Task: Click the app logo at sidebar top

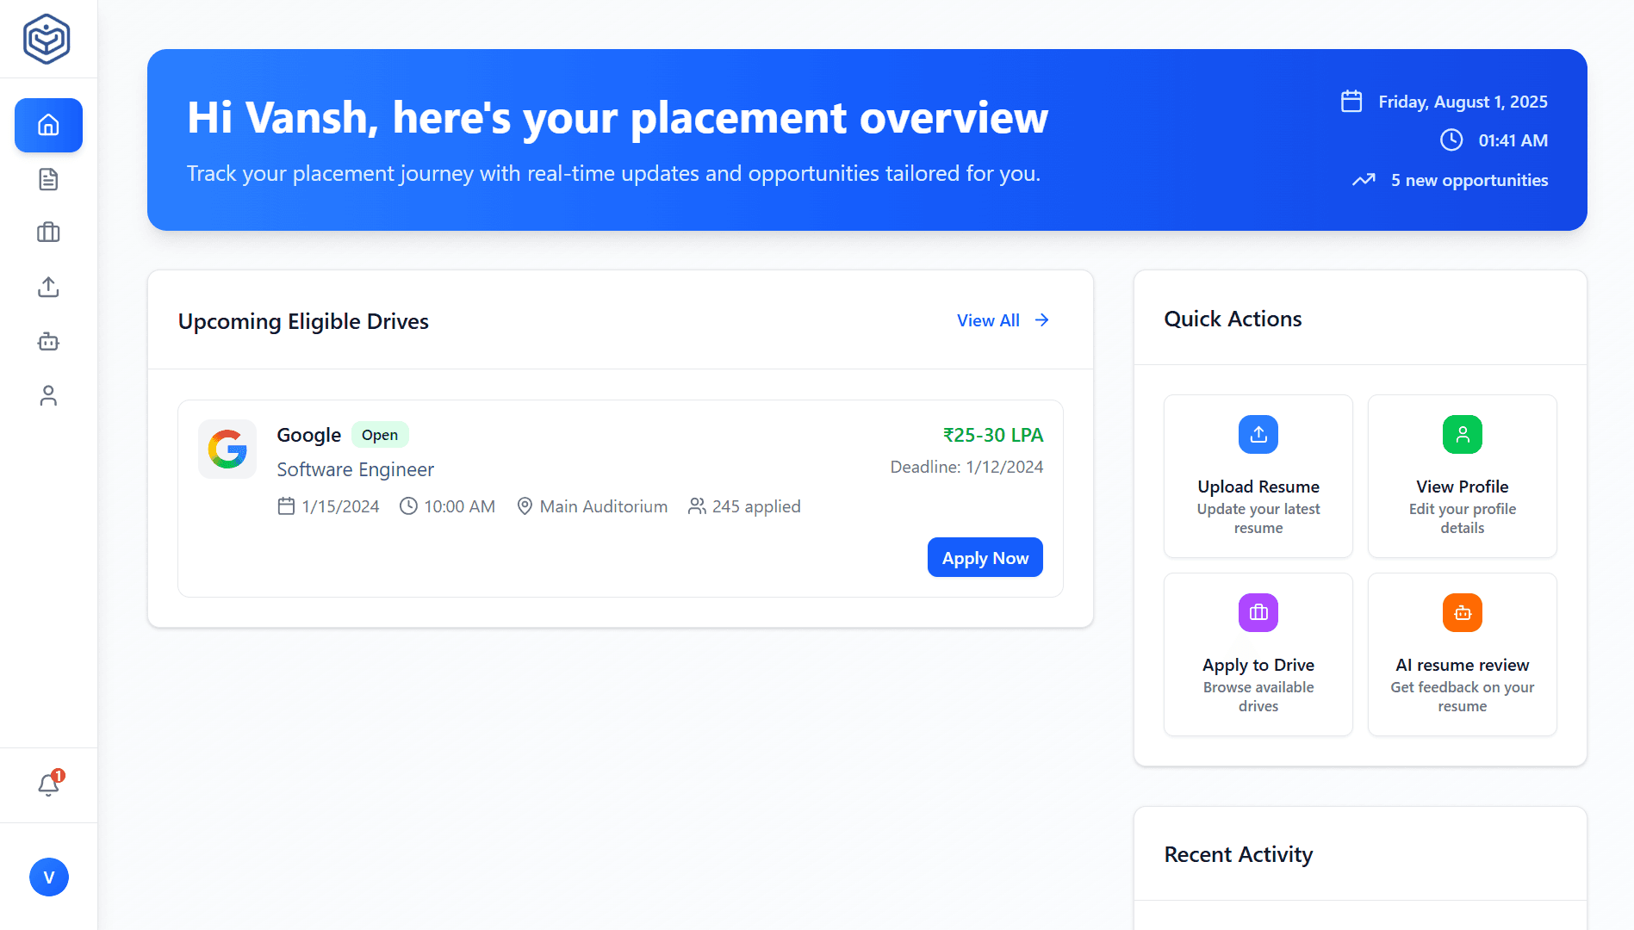Action: [48, 38]
